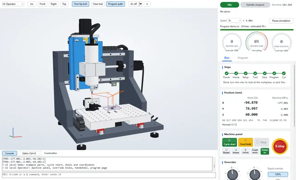
Task: Toggle the Tool-tip trail display
Action: tap(80, 4)
